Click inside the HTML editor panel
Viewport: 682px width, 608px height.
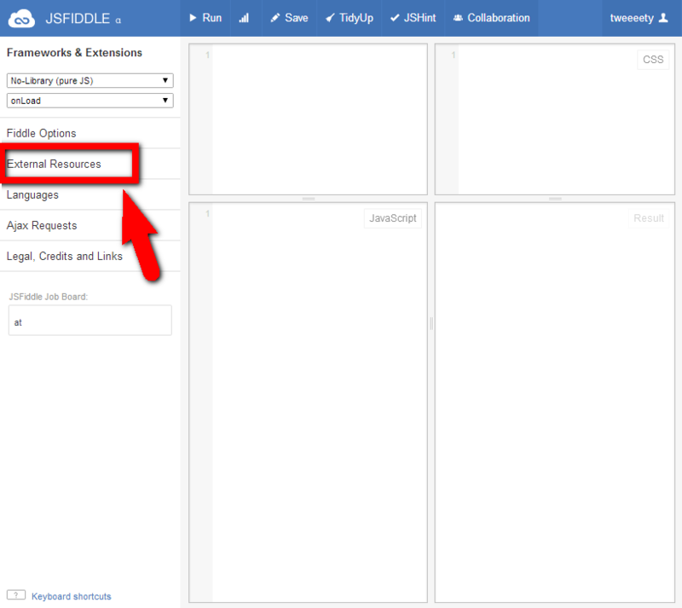coord(308,119)
